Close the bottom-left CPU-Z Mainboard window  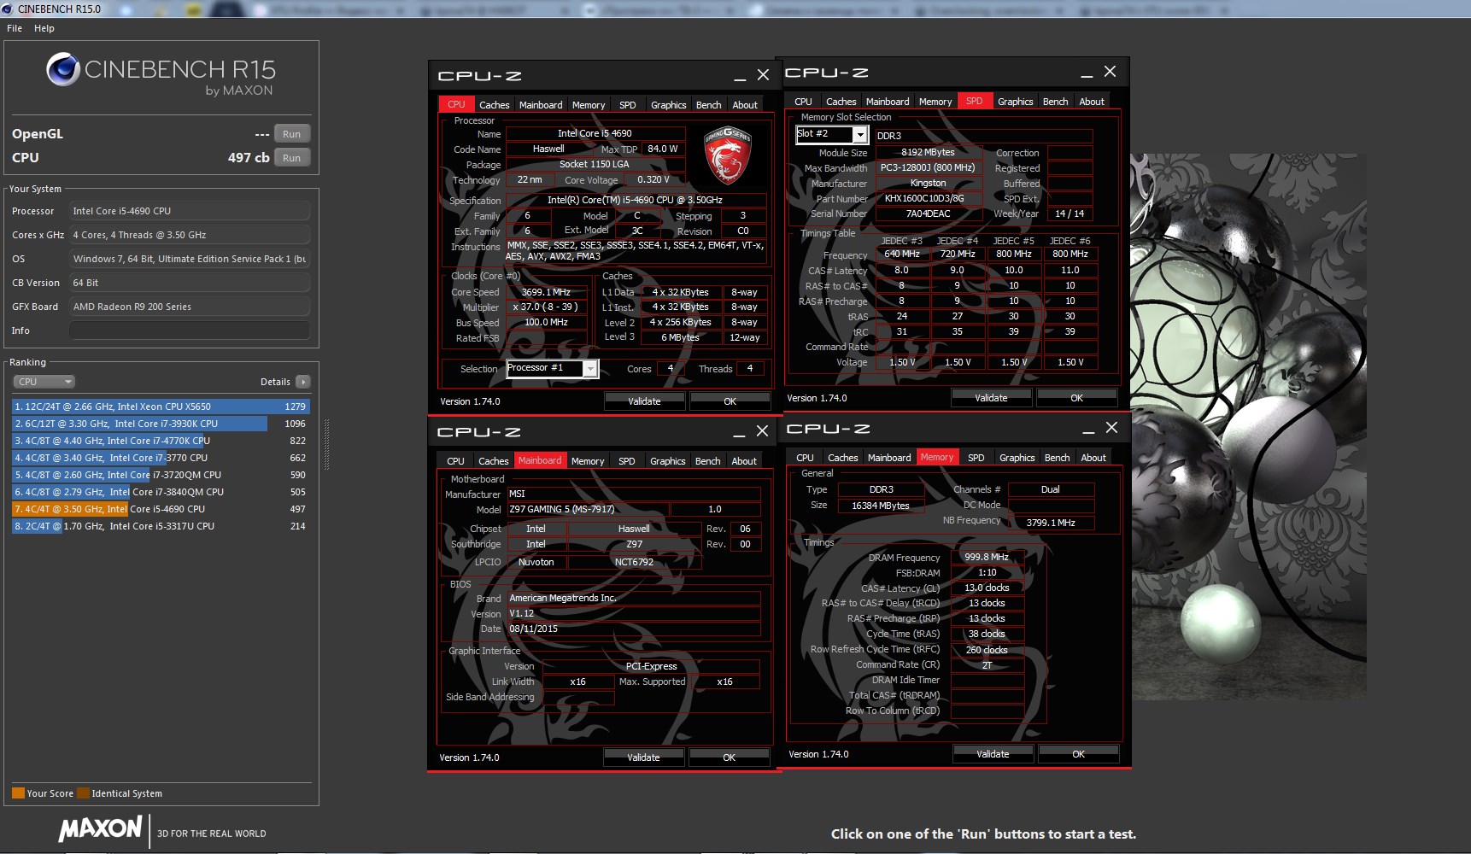click(x=762, y=431)
